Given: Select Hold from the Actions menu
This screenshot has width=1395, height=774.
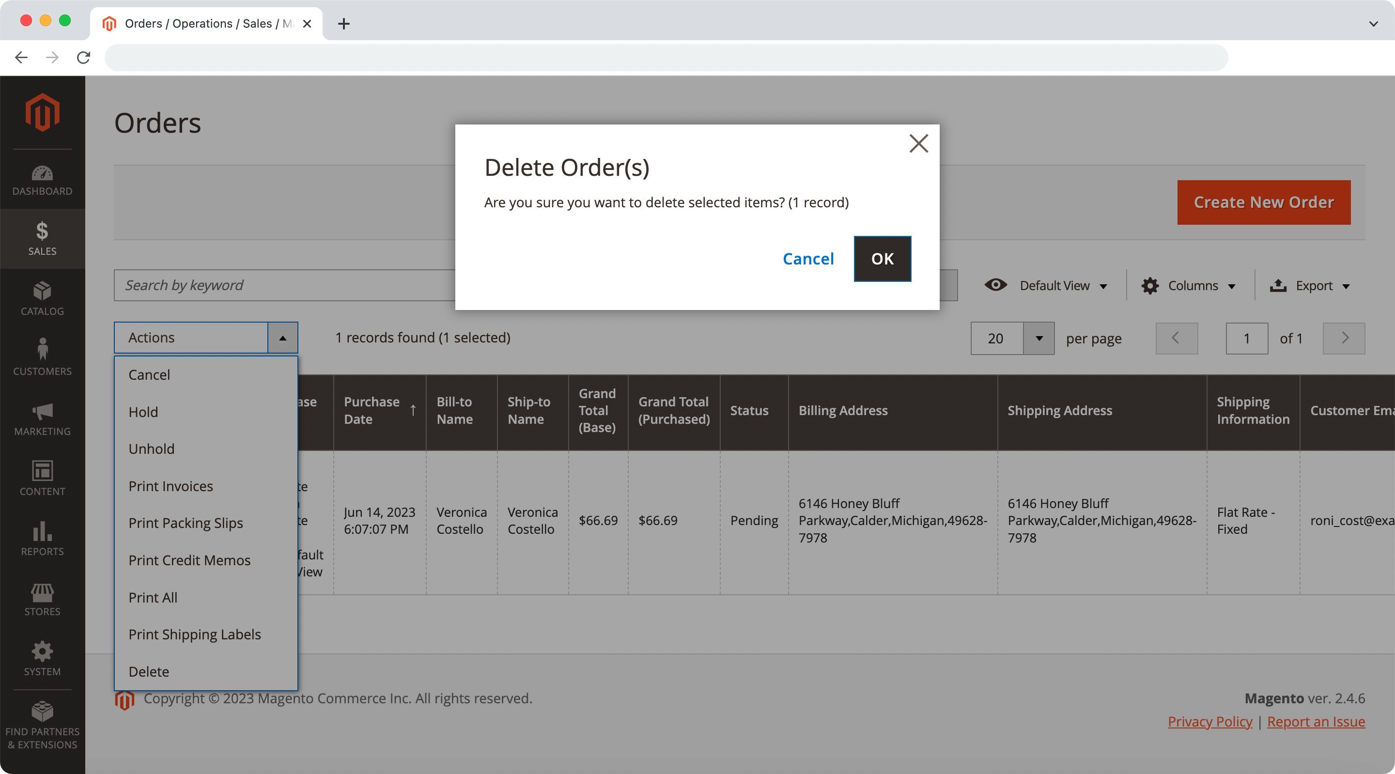Looking at the screenshot, I should point(143,412).
